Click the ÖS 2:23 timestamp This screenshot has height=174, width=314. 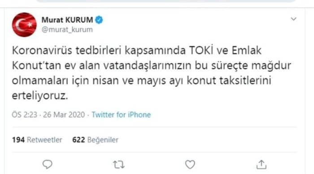24,115
